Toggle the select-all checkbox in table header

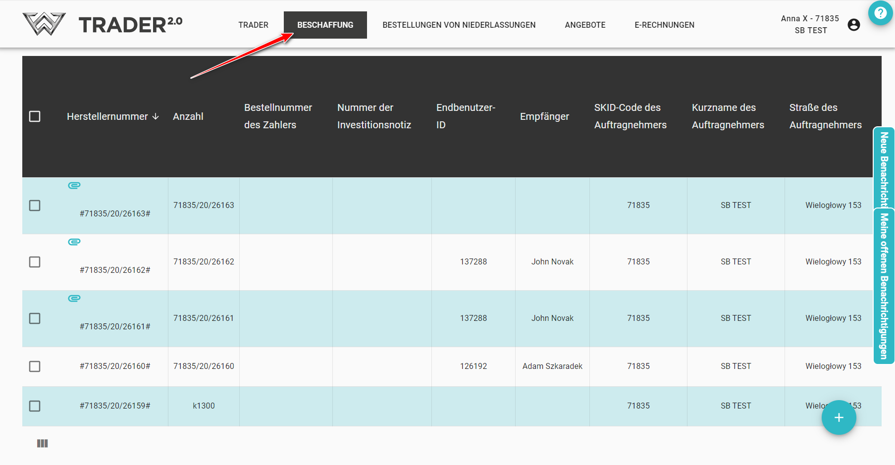point(35,116)
